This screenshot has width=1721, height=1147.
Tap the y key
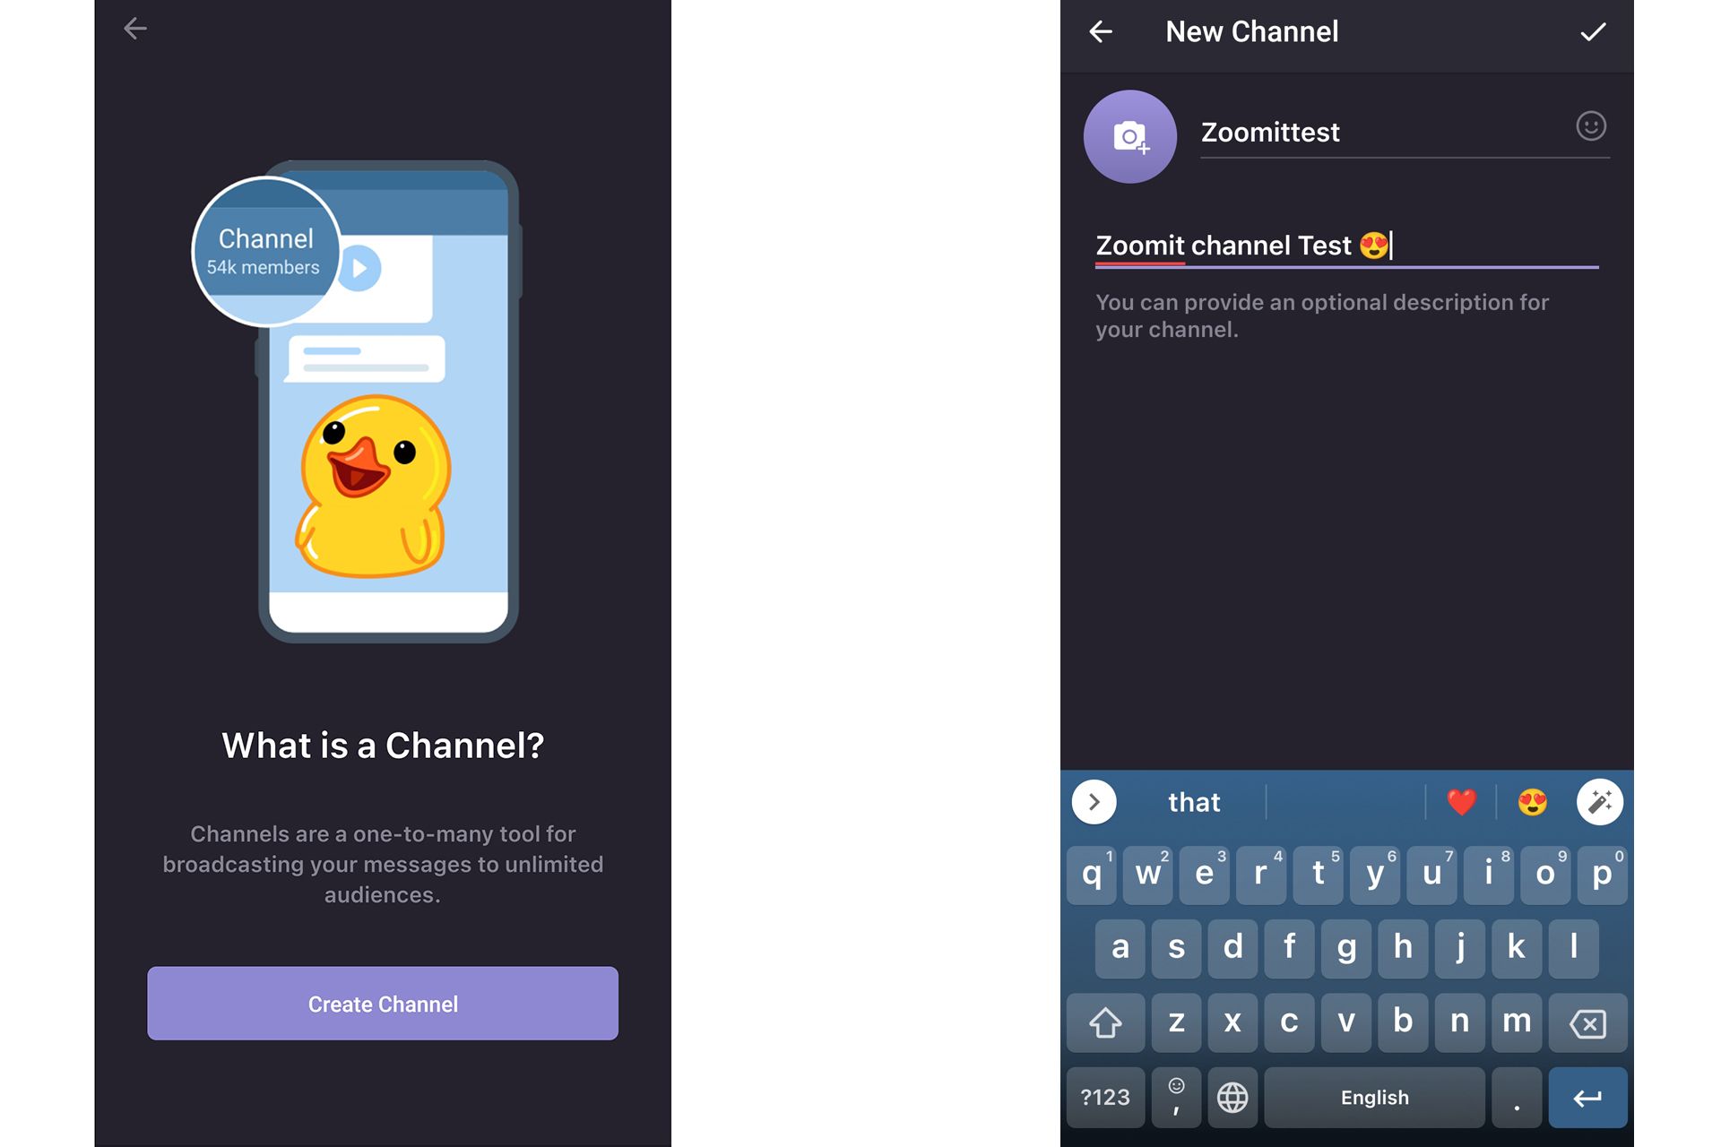(1375, 875)
